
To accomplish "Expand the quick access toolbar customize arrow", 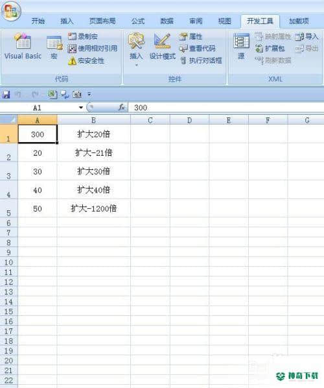I will [x=89, y=94].
